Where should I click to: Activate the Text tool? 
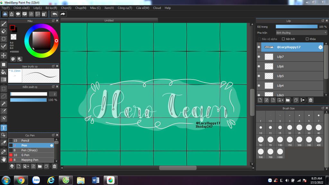pyautogui.click(x=4, y=128)
